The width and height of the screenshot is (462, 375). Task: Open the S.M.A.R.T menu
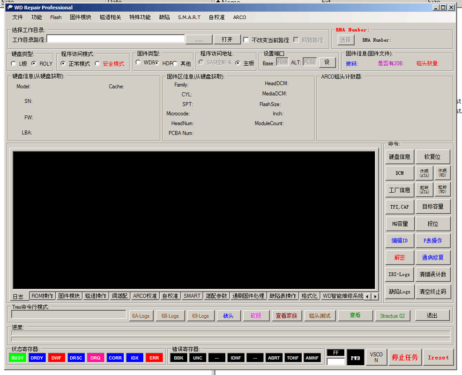pyautogui.click(x=189, y=17)
